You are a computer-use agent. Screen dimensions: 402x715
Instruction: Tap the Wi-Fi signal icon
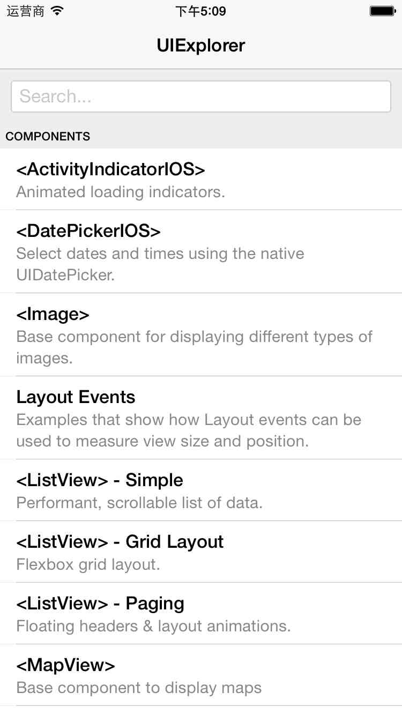[57, 11]
